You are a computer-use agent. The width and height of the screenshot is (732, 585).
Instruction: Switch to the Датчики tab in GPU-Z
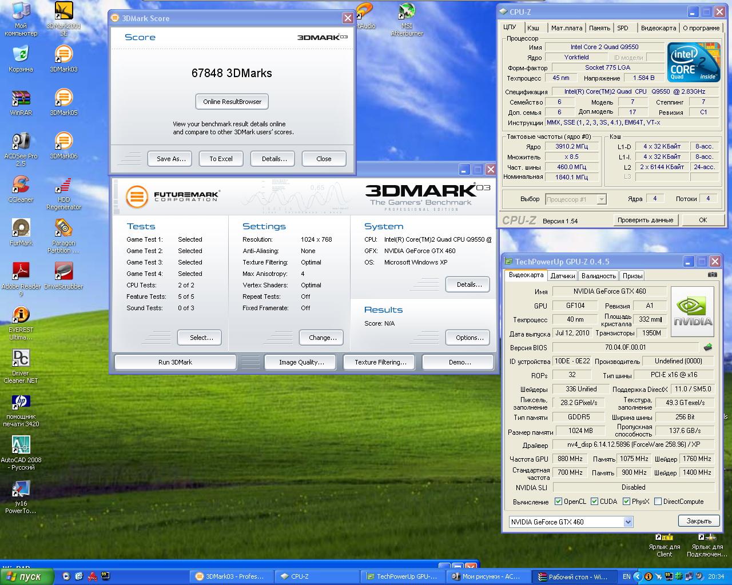pos(563,276)
